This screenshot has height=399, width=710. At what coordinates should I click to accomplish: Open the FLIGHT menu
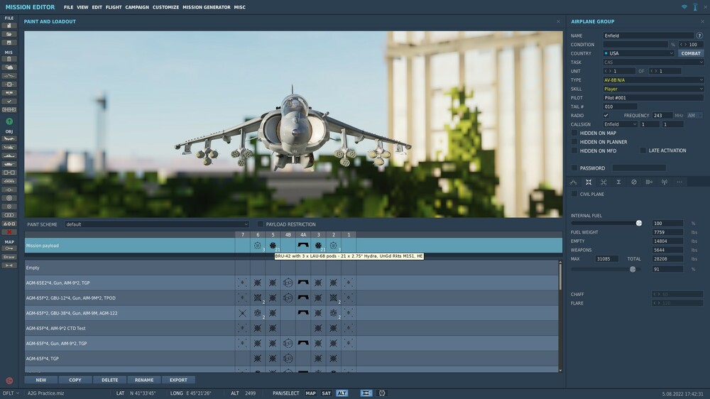coord(114,7)
